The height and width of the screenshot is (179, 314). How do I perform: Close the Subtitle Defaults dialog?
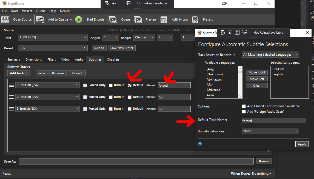(307, 33)
